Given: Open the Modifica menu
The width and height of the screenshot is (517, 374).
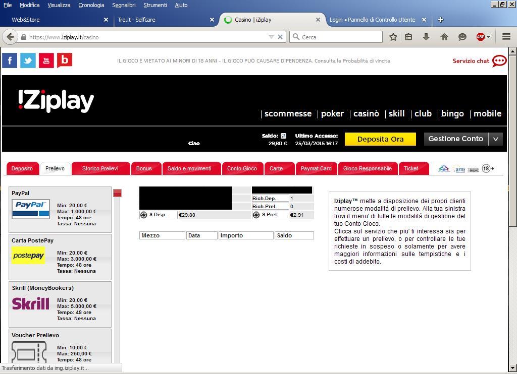Looking at the screenshot, I should pyautogui.click(x=30, y=5).
